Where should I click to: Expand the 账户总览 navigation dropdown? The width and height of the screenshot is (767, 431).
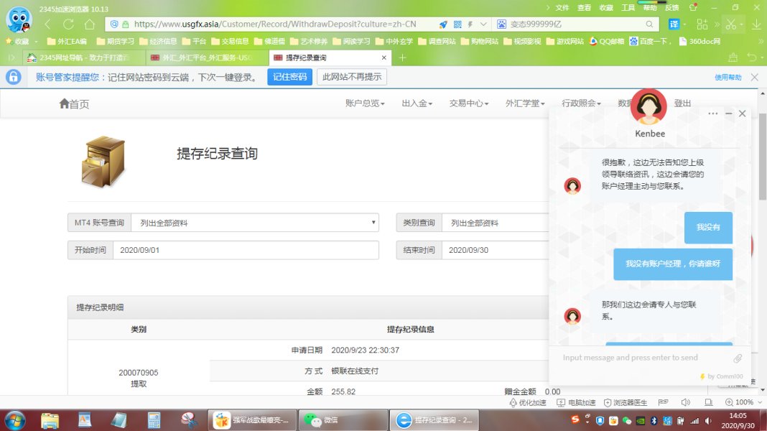(x=365, y=103)
